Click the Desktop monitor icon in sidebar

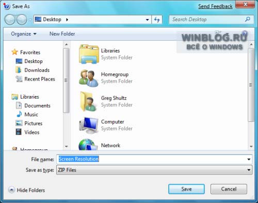point(19,61)
